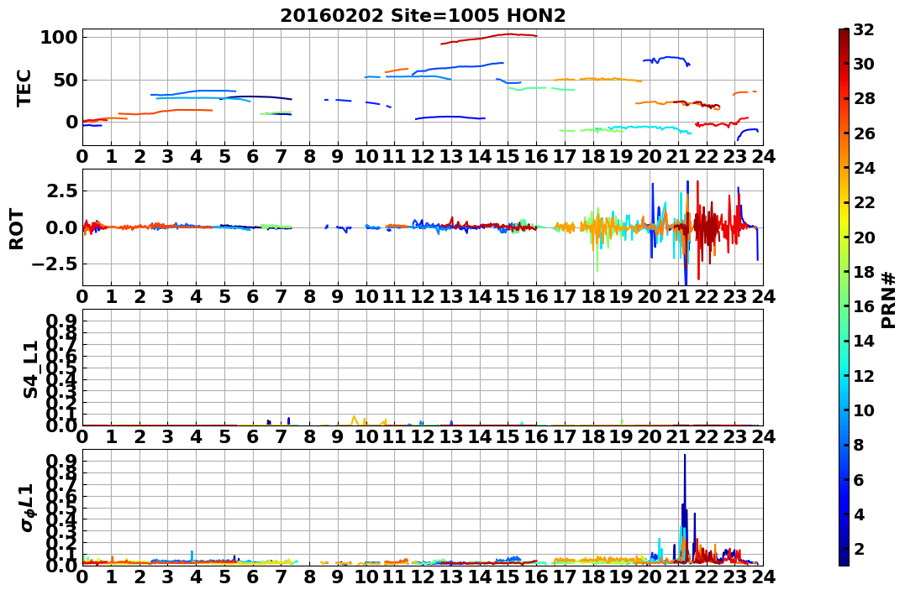
Task: Click the dark red top of the colorbar
Action: click(844, 34)
